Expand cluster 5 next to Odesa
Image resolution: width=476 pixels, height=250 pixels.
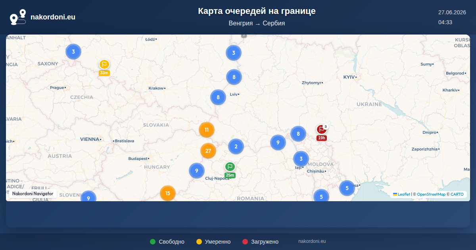click(347, 188)
